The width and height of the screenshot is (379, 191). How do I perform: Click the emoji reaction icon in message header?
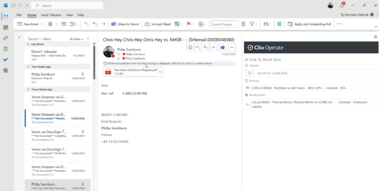(190, 47)
